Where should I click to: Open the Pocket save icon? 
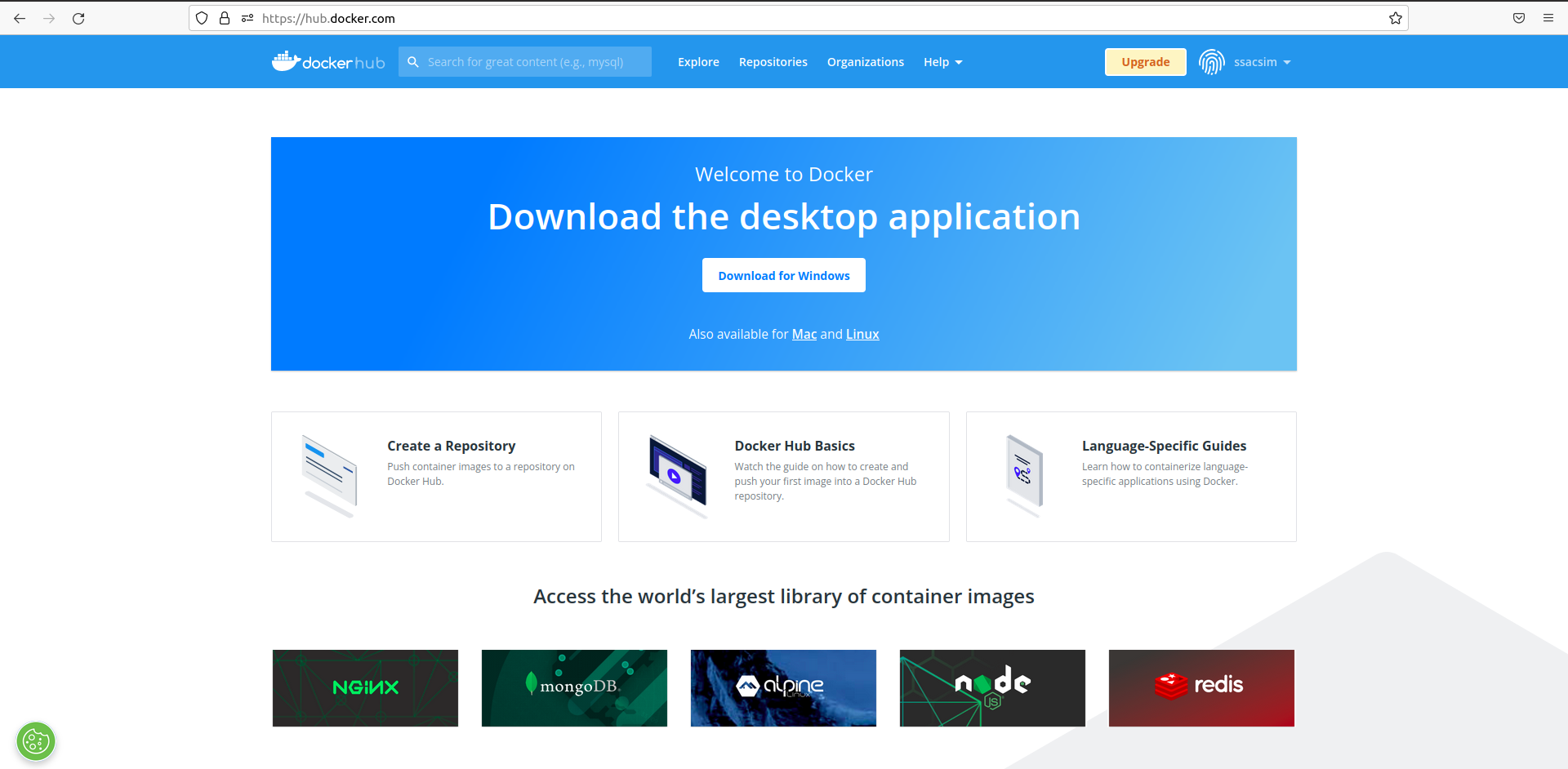coord(1519,18)
